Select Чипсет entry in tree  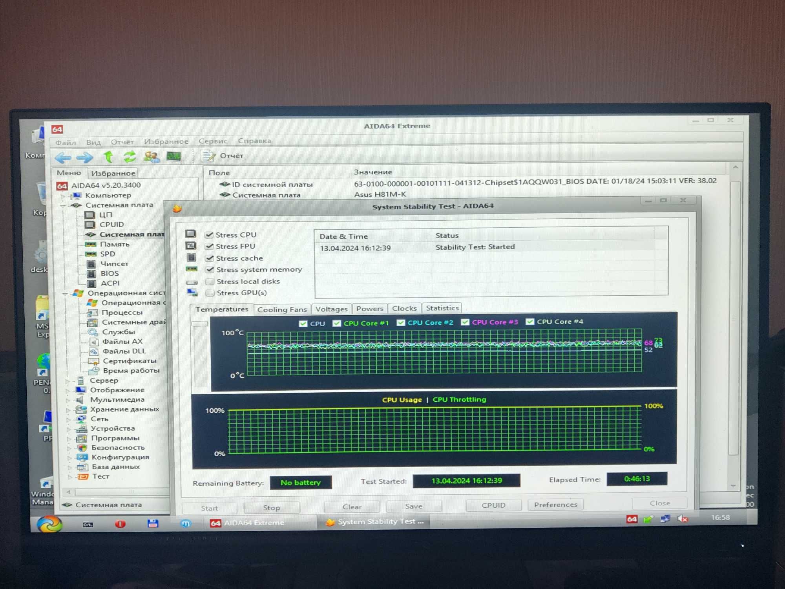pos(114,264)
